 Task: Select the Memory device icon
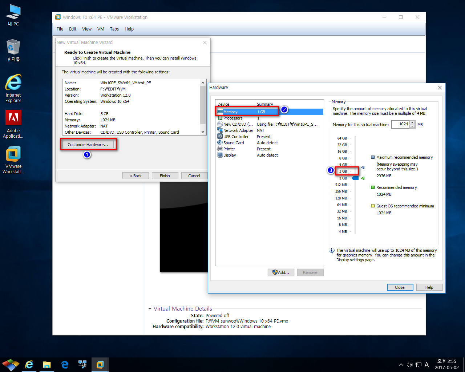(220, 112)
